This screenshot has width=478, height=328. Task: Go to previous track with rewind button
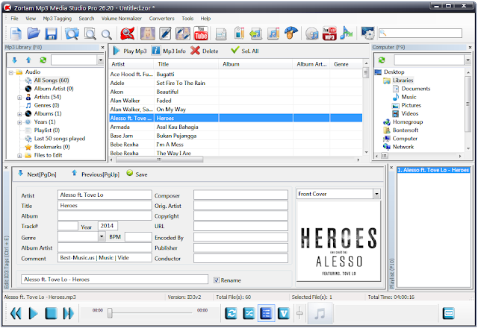(x=16, y=313)
